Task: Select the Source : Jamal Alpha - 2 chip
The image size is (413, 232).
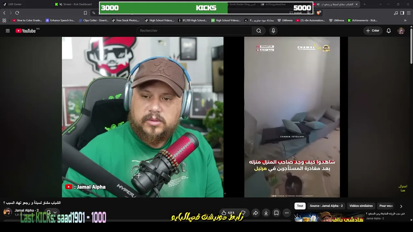Action: coord(326,206)
